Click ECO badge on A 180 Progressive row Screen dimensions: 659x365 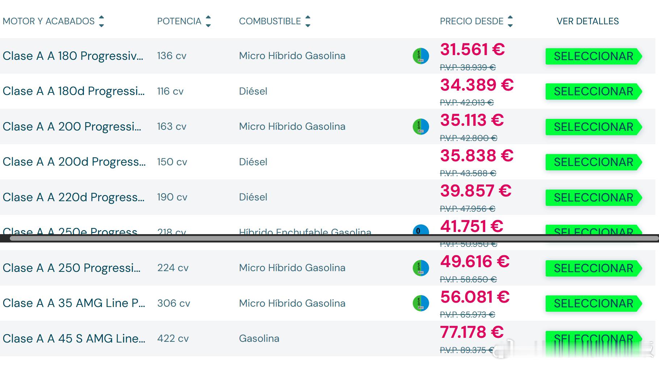click(x=421, y=56)
